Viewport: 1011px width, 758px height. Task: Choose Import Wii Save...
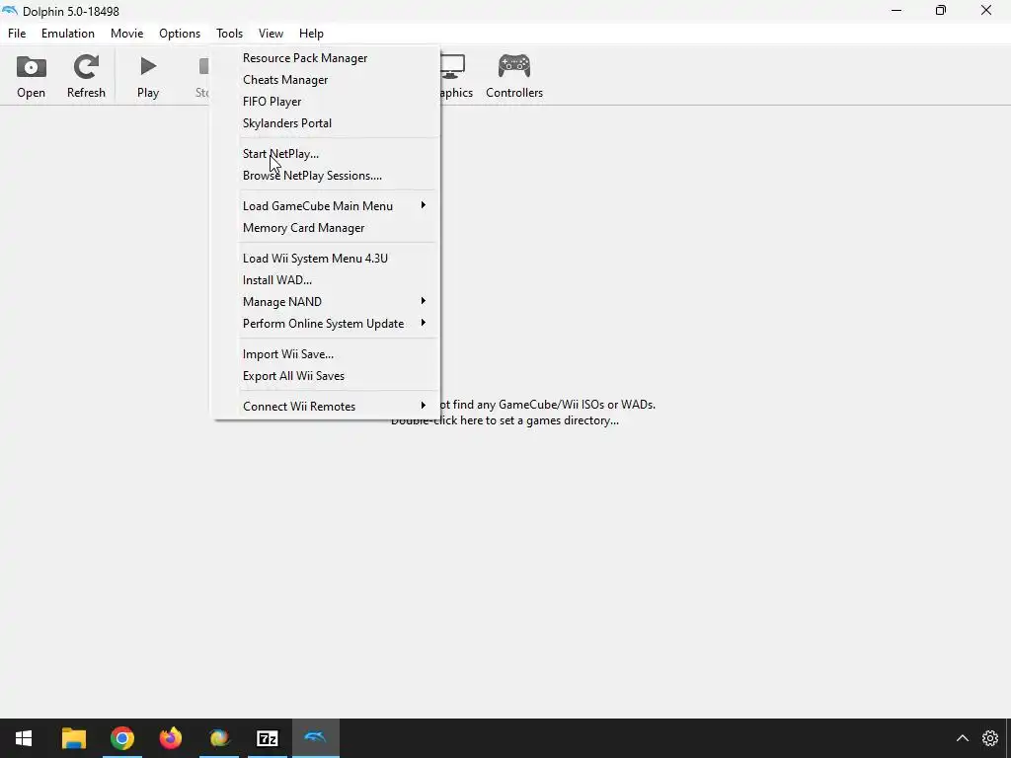327,354
